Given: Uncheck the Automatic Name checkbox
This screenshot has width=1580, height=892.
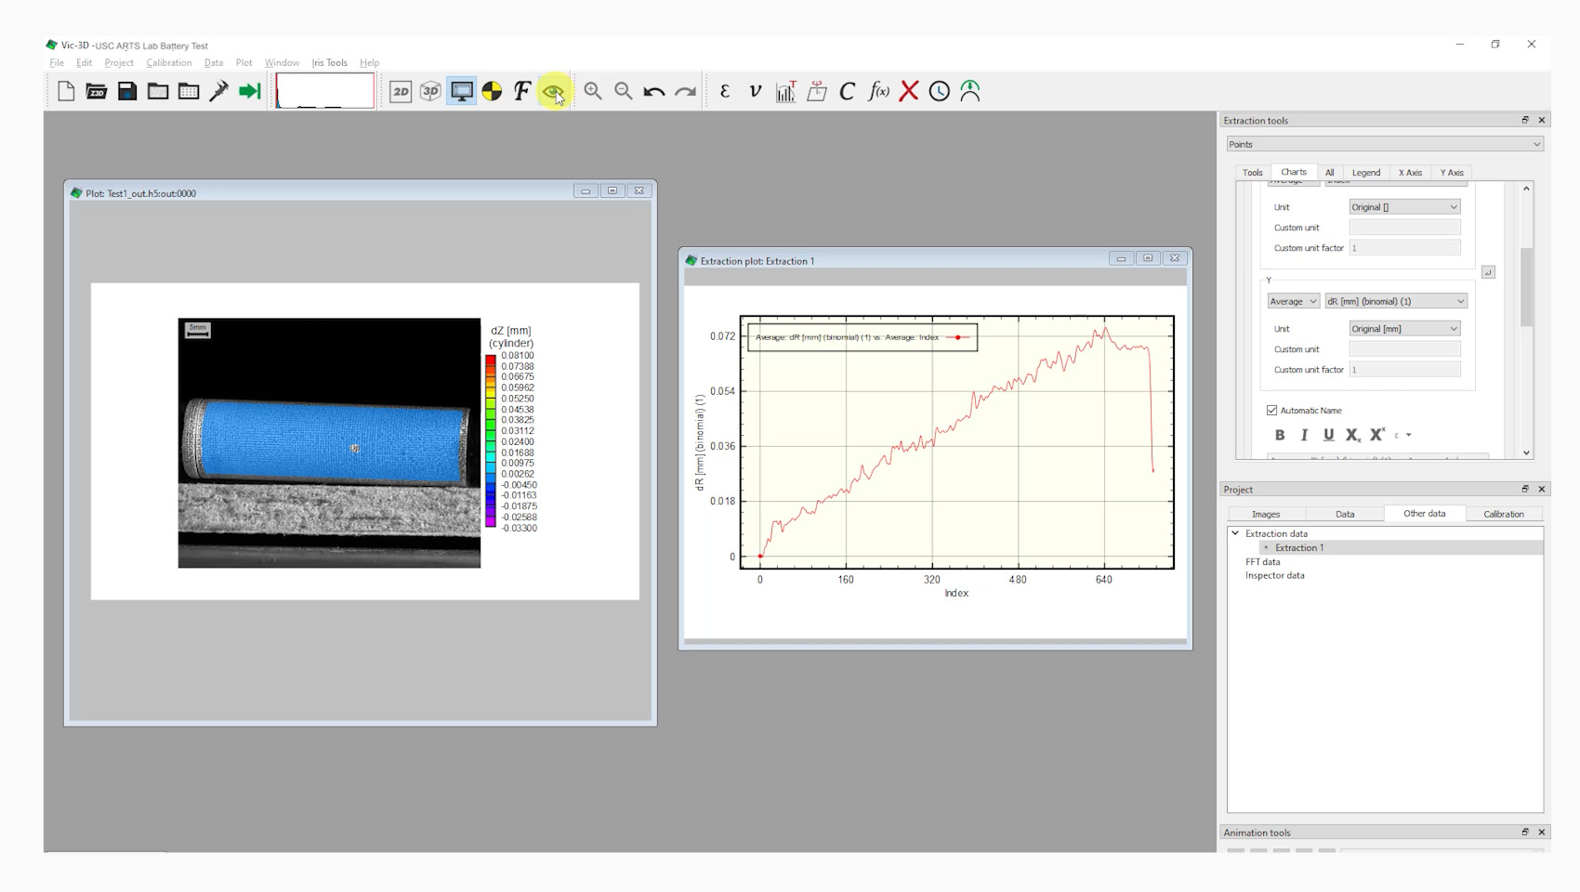Looking at the screenshot, I should [x=1271, y=410].
